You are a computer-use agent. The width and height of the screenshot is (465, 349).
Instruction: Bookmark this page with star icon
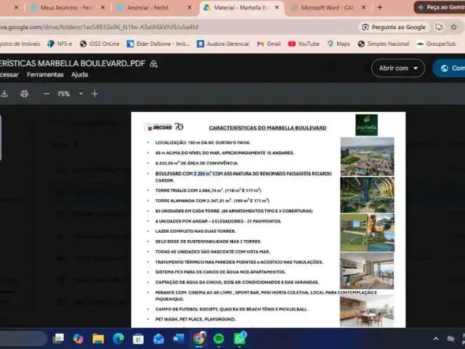(453, 27)
